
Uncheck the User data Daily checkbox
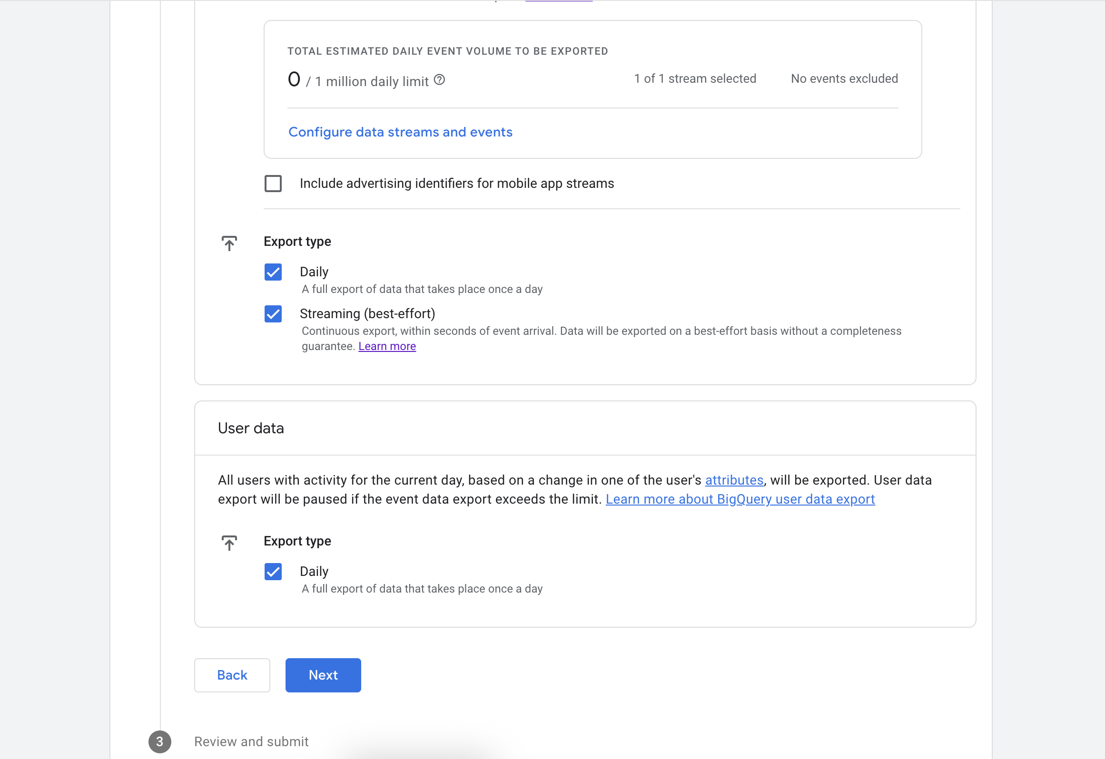273,572
